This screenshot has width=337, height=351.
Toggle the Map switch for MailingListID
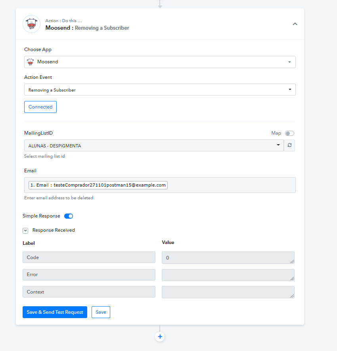289,134
